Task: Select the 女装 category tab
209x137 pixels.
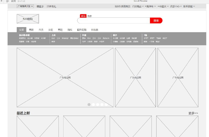Action: [x=21, y=30]
